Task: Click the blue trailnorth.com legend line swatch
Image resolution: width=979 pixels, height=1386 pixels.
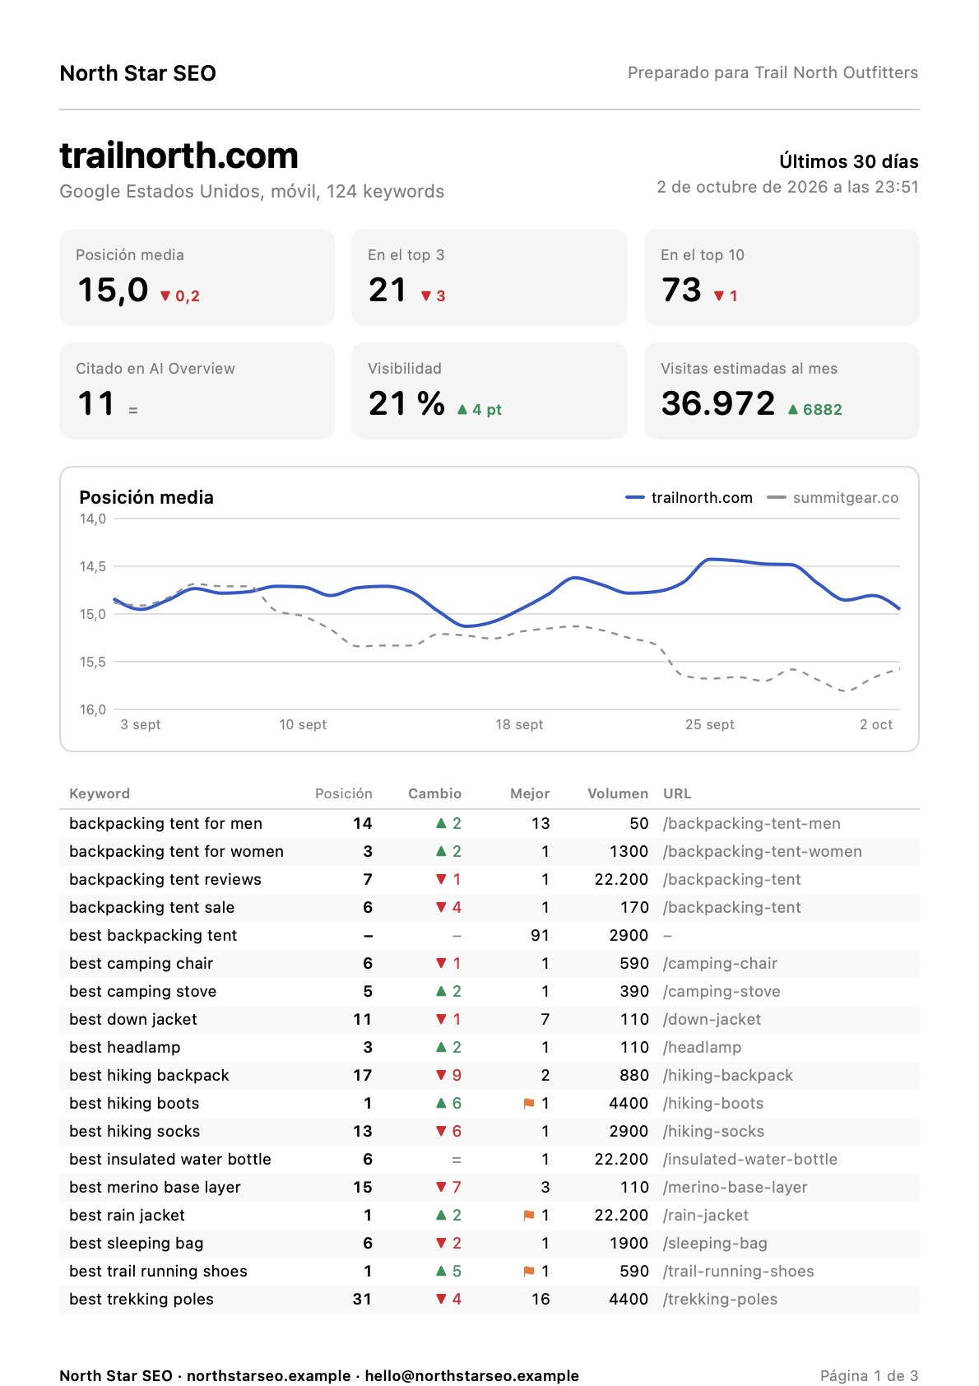Action: tap(635, 498)
